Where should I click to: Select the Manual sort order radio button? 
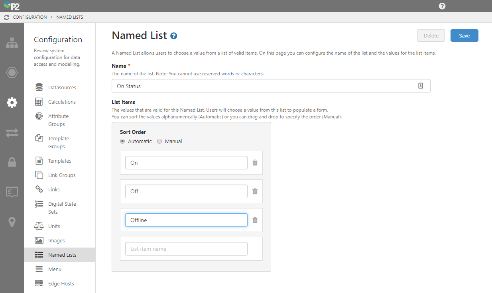click(159, 141)
